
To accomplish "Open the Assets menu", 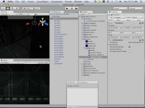I will click(x=31, y=1).
